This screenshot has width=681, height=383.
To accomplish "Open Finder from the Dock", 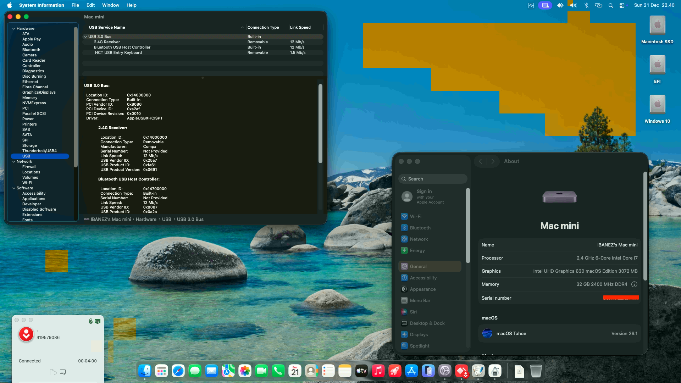I will [x=145, y=371].
